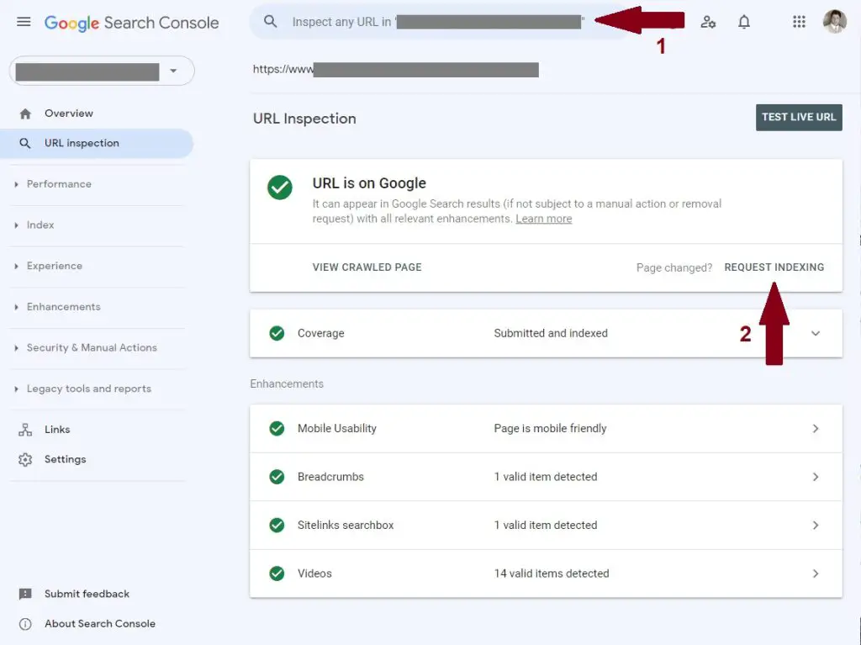Click the Breadcrumbs green check icon
Image resolution: width=861 pixels, height=645 pixels.
pyautogui.click(x=277, y=477)
